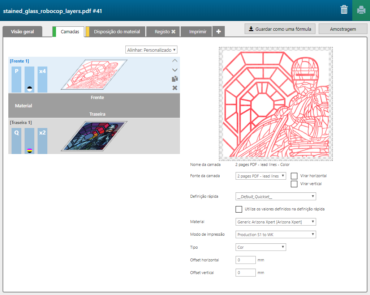
Task: Duplicate the Frente 1 layer icon
Action: [x=175, y=79]
